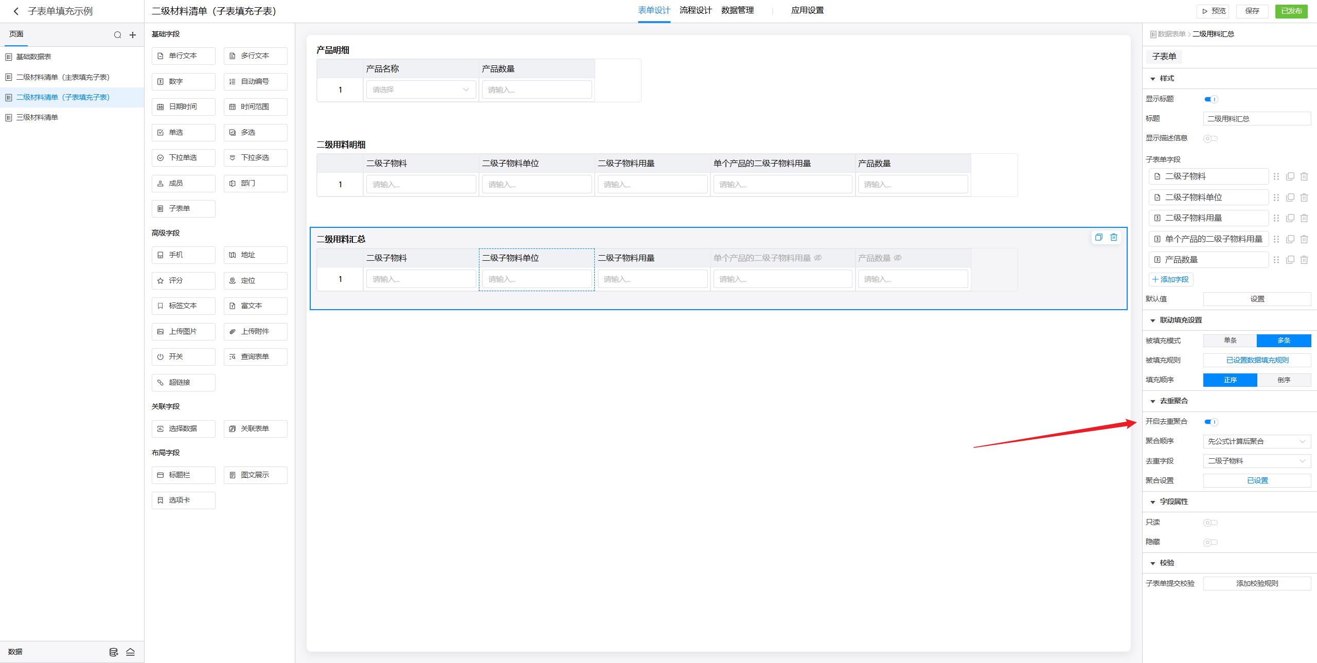
Task: Open the 去重字段 dropdown
Action: pyautogui.click(x=1256, y=461)
